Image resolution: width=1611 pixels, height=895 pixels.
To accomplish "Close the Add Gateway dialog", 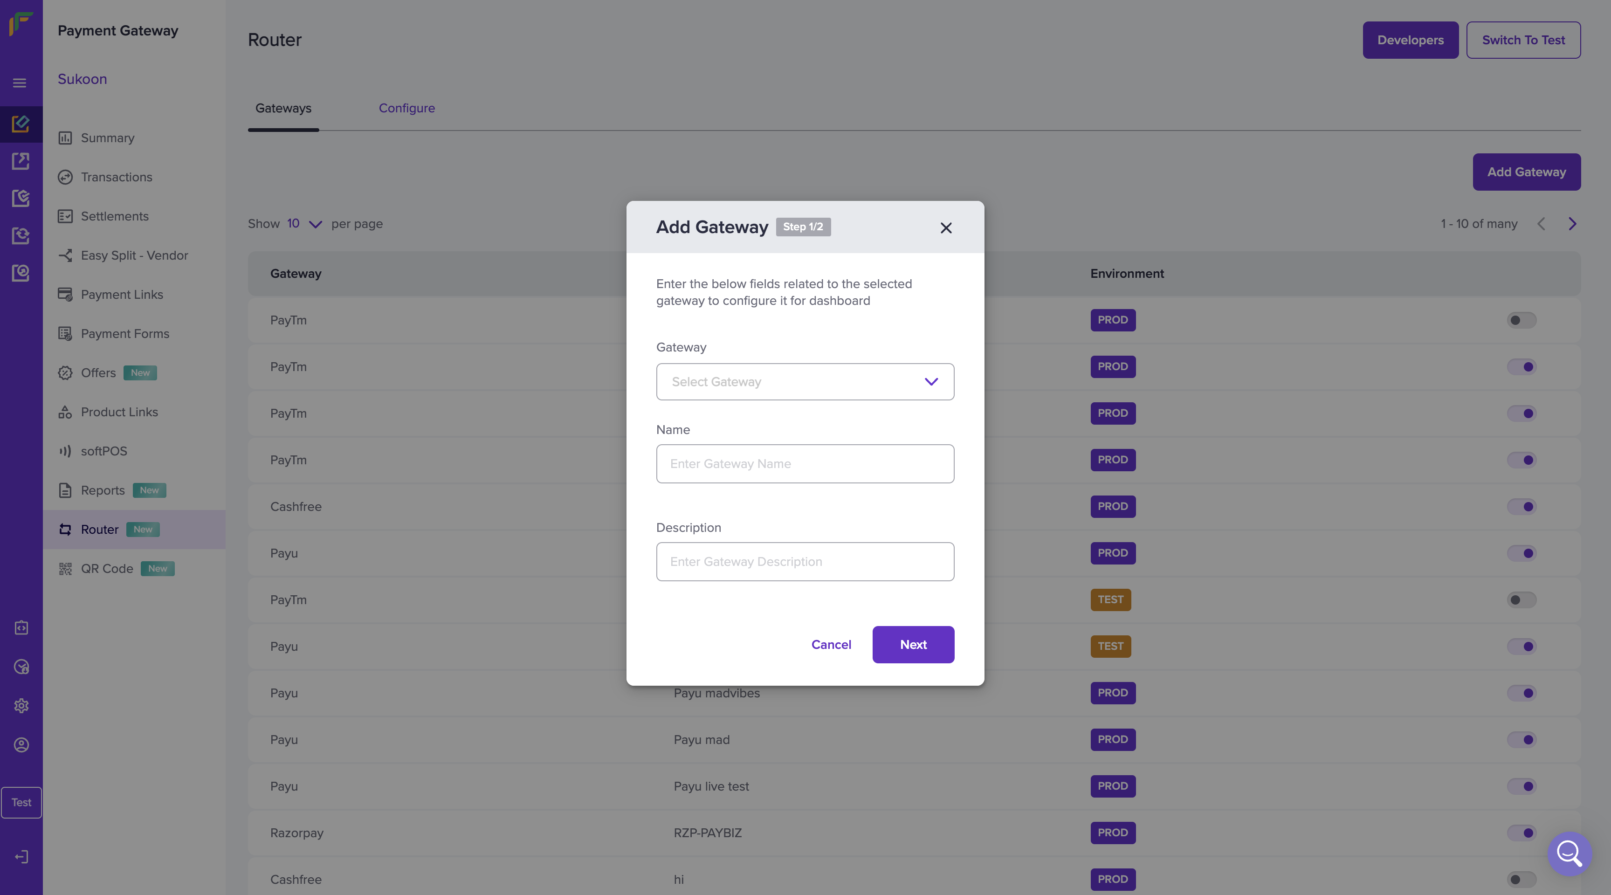I will (946, 227).
